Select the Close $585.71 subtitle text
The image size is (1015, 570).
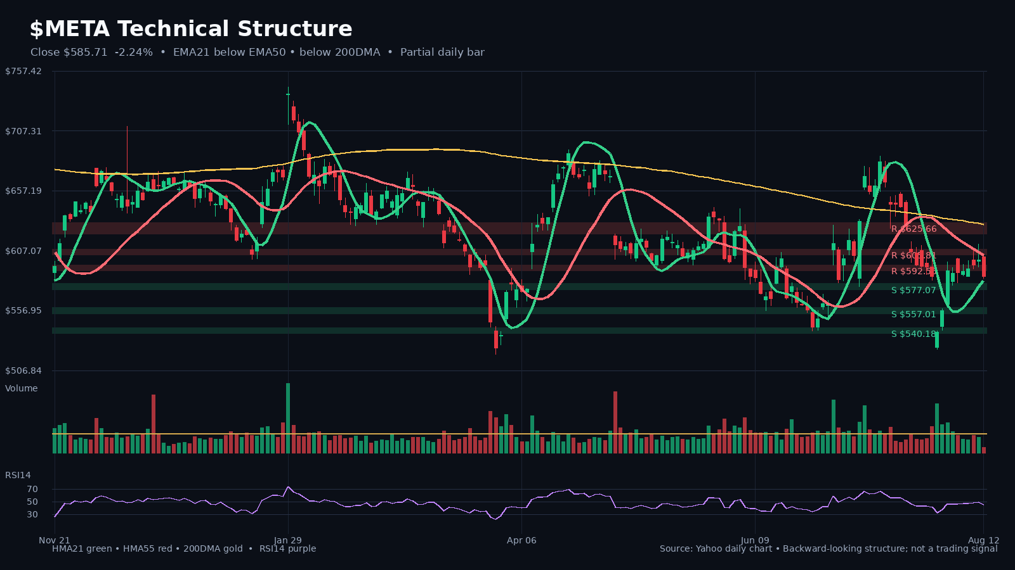(x=69, y=53)
